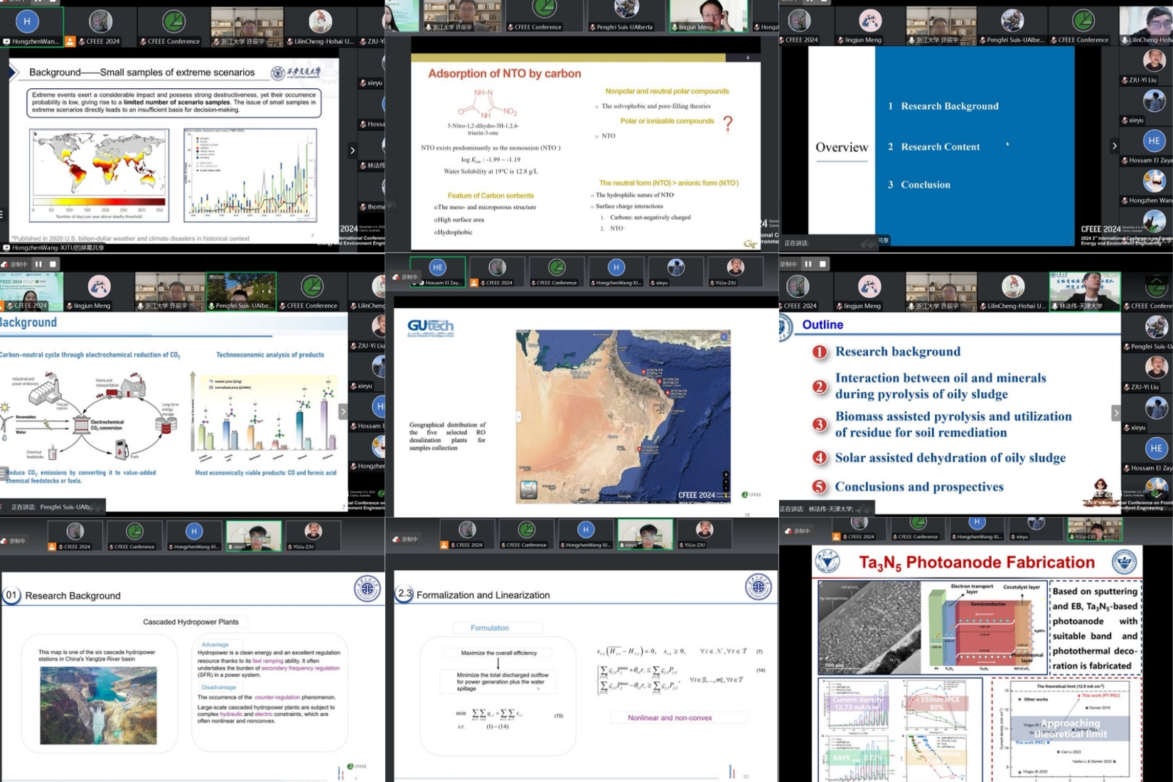Click the muted mic icon for lingjun Meng in the Outline meeting
This screenshot has width=1173, height=782.
pyautogui.click(x=840, y=306)
